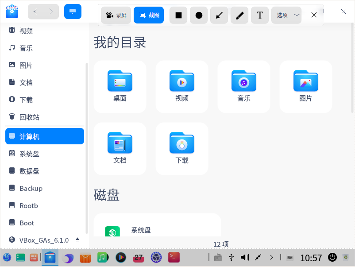Open 音乐 in the sidebar
Viewport: 355px width, 267px height.
tap(45, 48)
